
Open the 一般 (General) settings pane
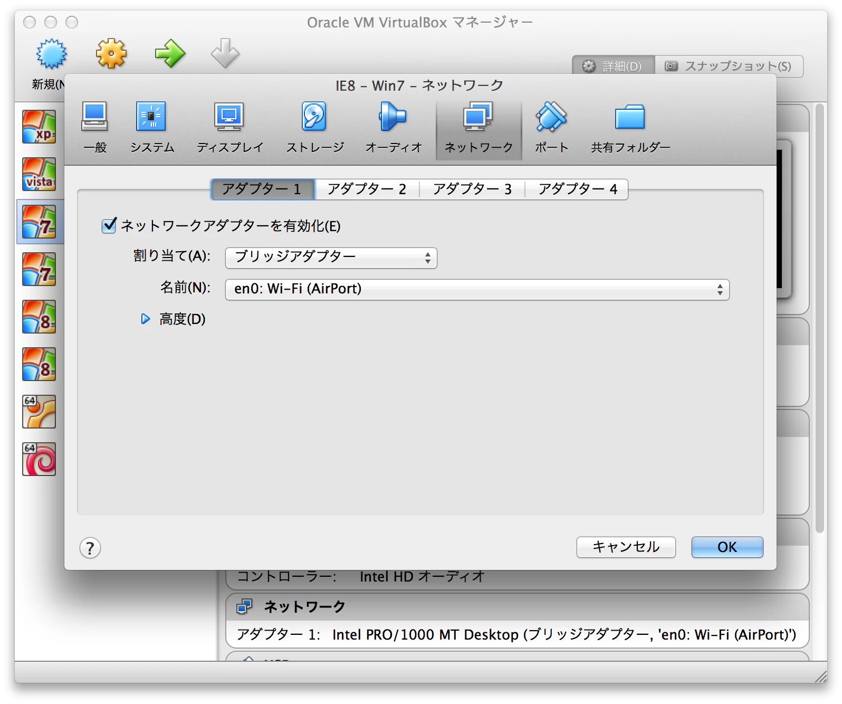(x=95, y=128)
